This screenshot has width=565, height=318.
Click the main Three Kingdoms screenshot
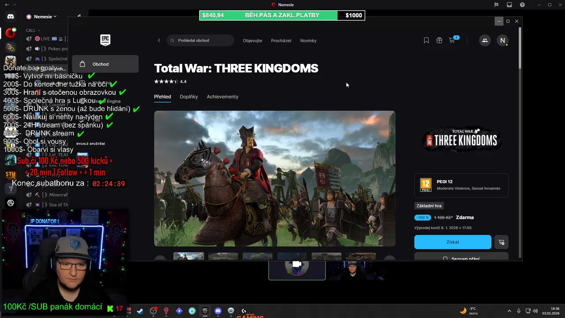click(275, 178)
